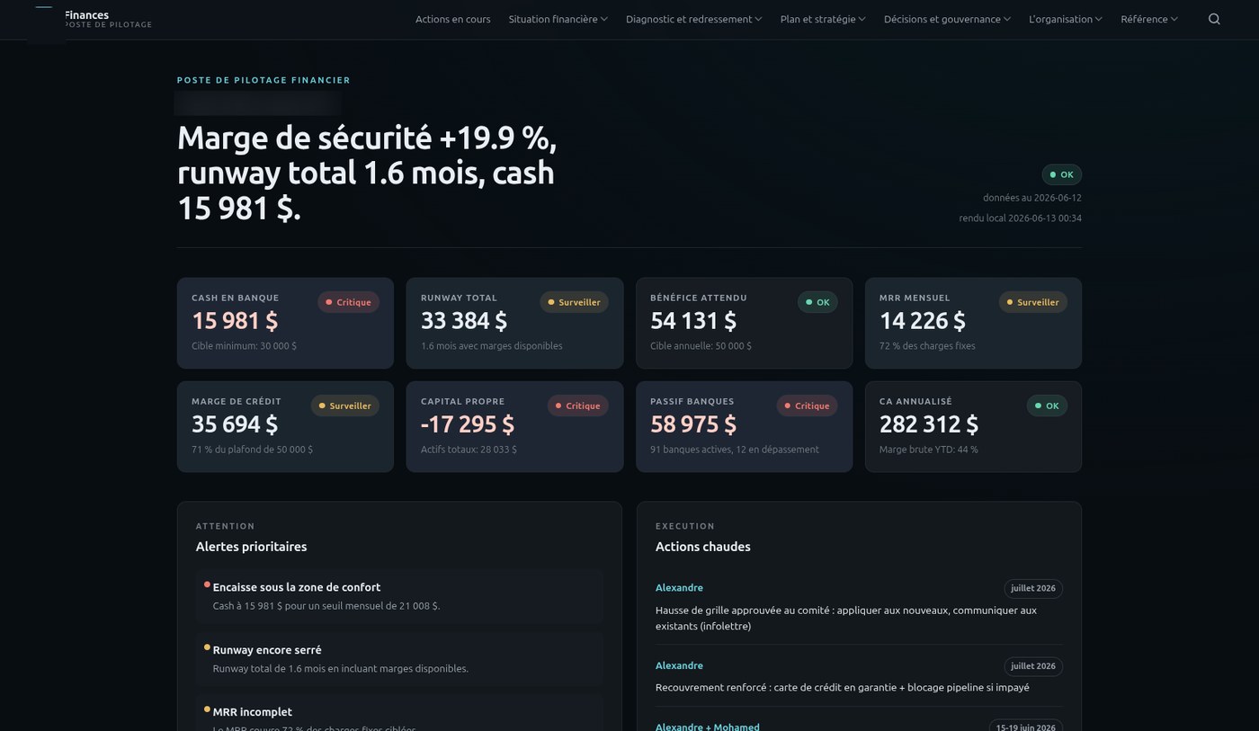1259x731 pixels.
Task: Click 71 % du plafond de 50 000 $
Action: coord(252,450)
